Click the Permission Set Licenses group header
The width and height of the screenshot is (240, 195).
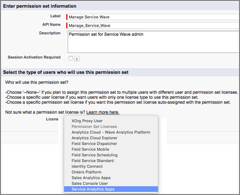94,127
